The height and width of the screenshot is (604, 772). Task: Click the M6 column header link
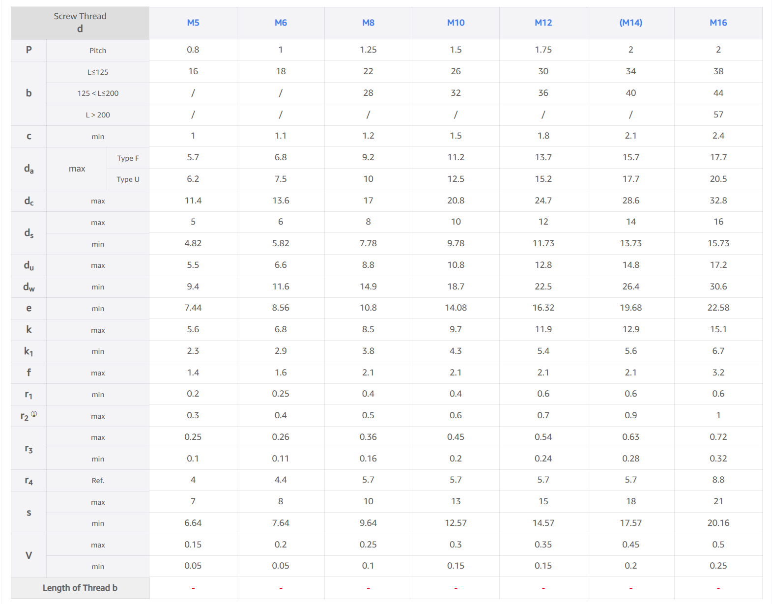pyautogui.click(x=281, y=23)
